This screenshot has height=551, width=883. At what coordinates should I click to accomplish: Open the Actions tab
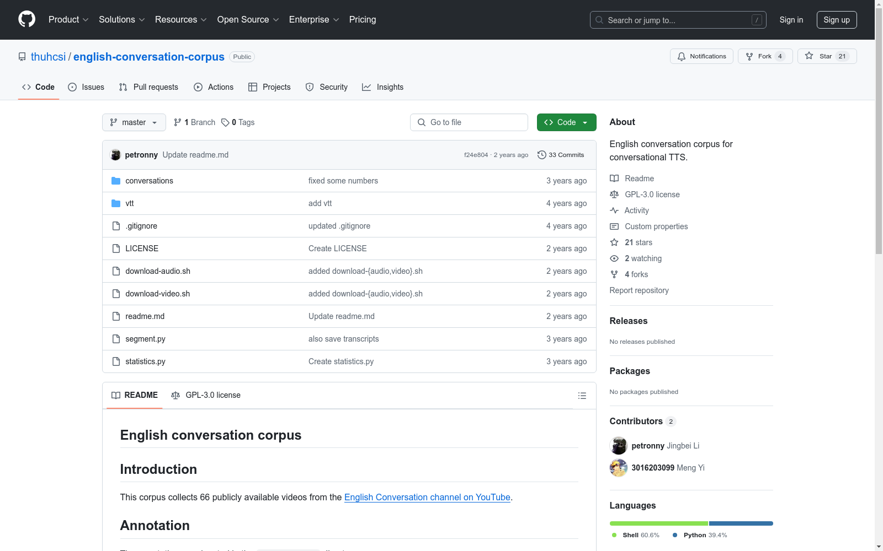[x=214, y=87]
